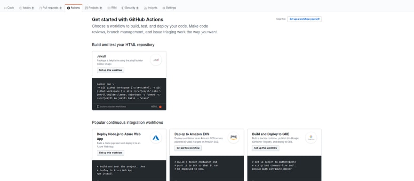Click the Jekyll docker run code block
This screenshot has width=414, height=181.
click(x=129, y=91)
